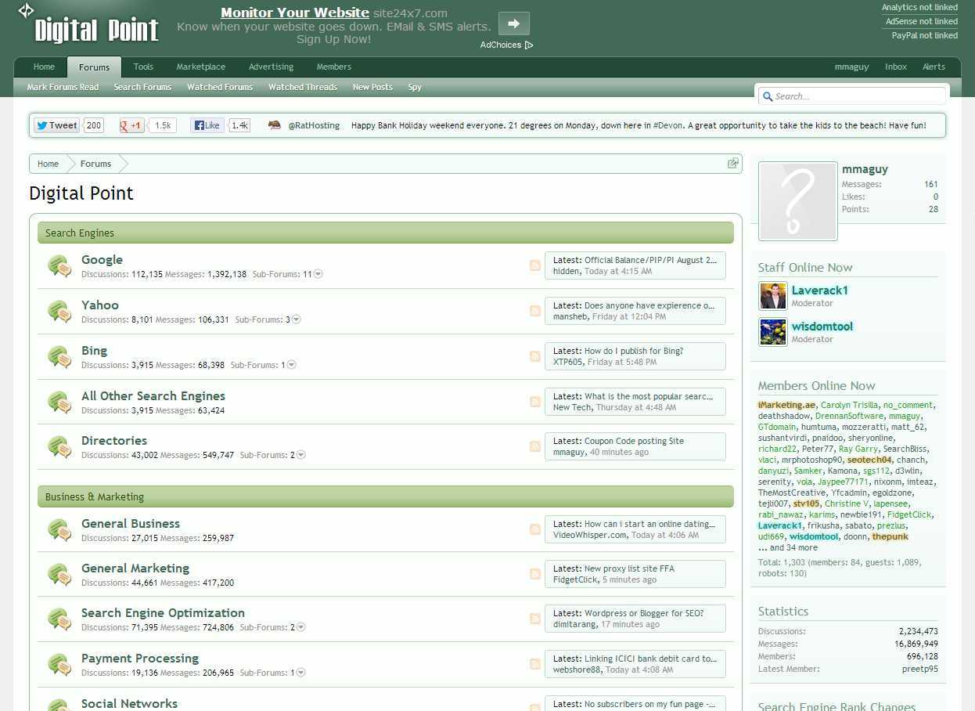Viewport: 975px width, 711px height.
Task: Select the Members navigation tab
Action: (x=333, y=67)
